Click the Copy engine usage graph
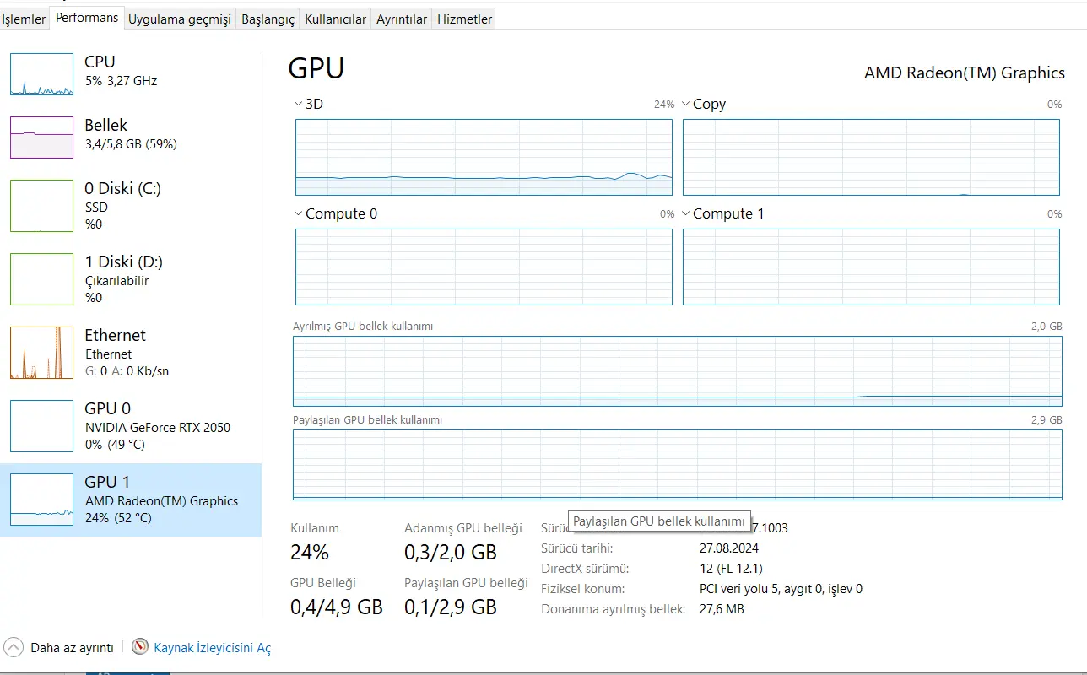 (871, 157)
